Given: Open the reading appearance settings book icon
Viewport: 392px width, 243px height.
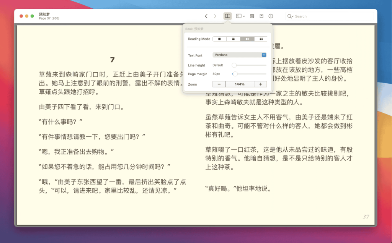Looking at the screenshot, I should [x=228, y=16].
